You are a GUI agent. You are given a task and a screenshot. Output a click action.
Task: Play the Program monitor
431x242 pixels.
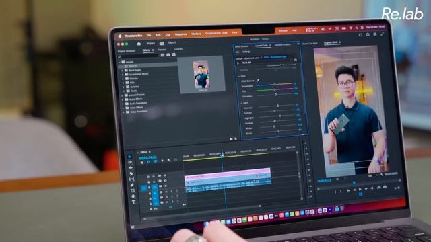pos(360,189)
